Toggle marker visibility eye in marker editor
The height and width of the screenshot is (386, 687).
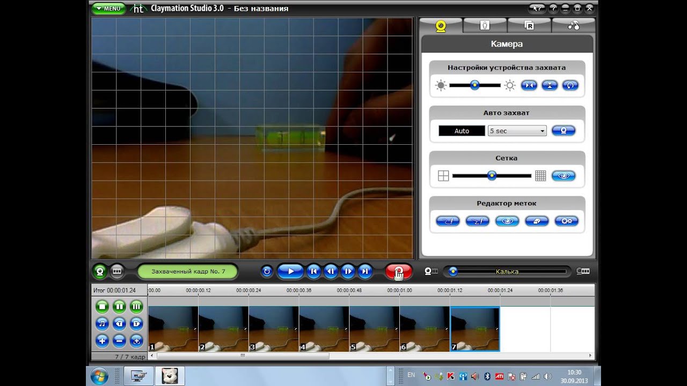pos(507,221)
